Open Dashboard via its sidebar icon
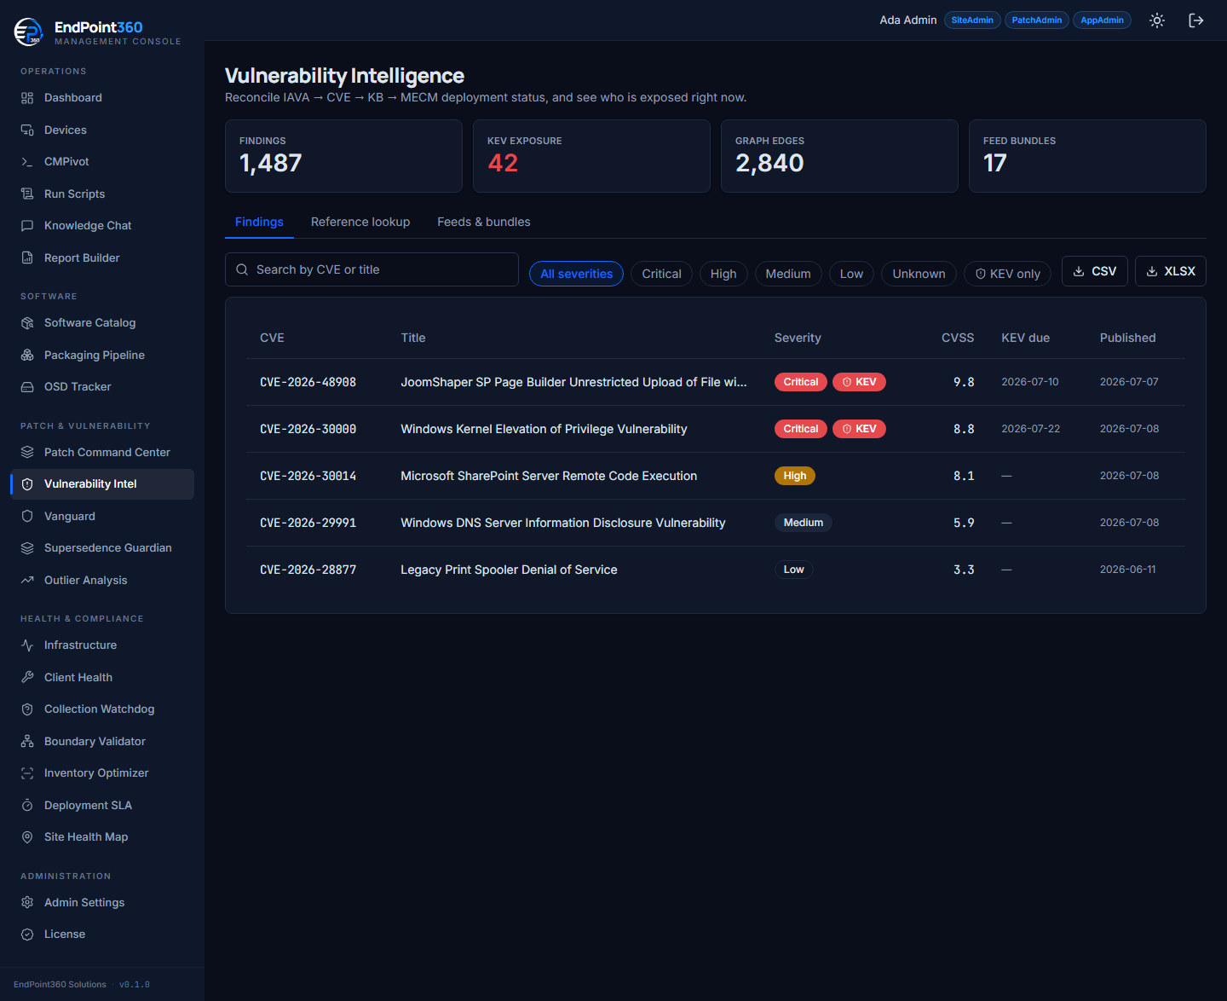 [27, 98]
